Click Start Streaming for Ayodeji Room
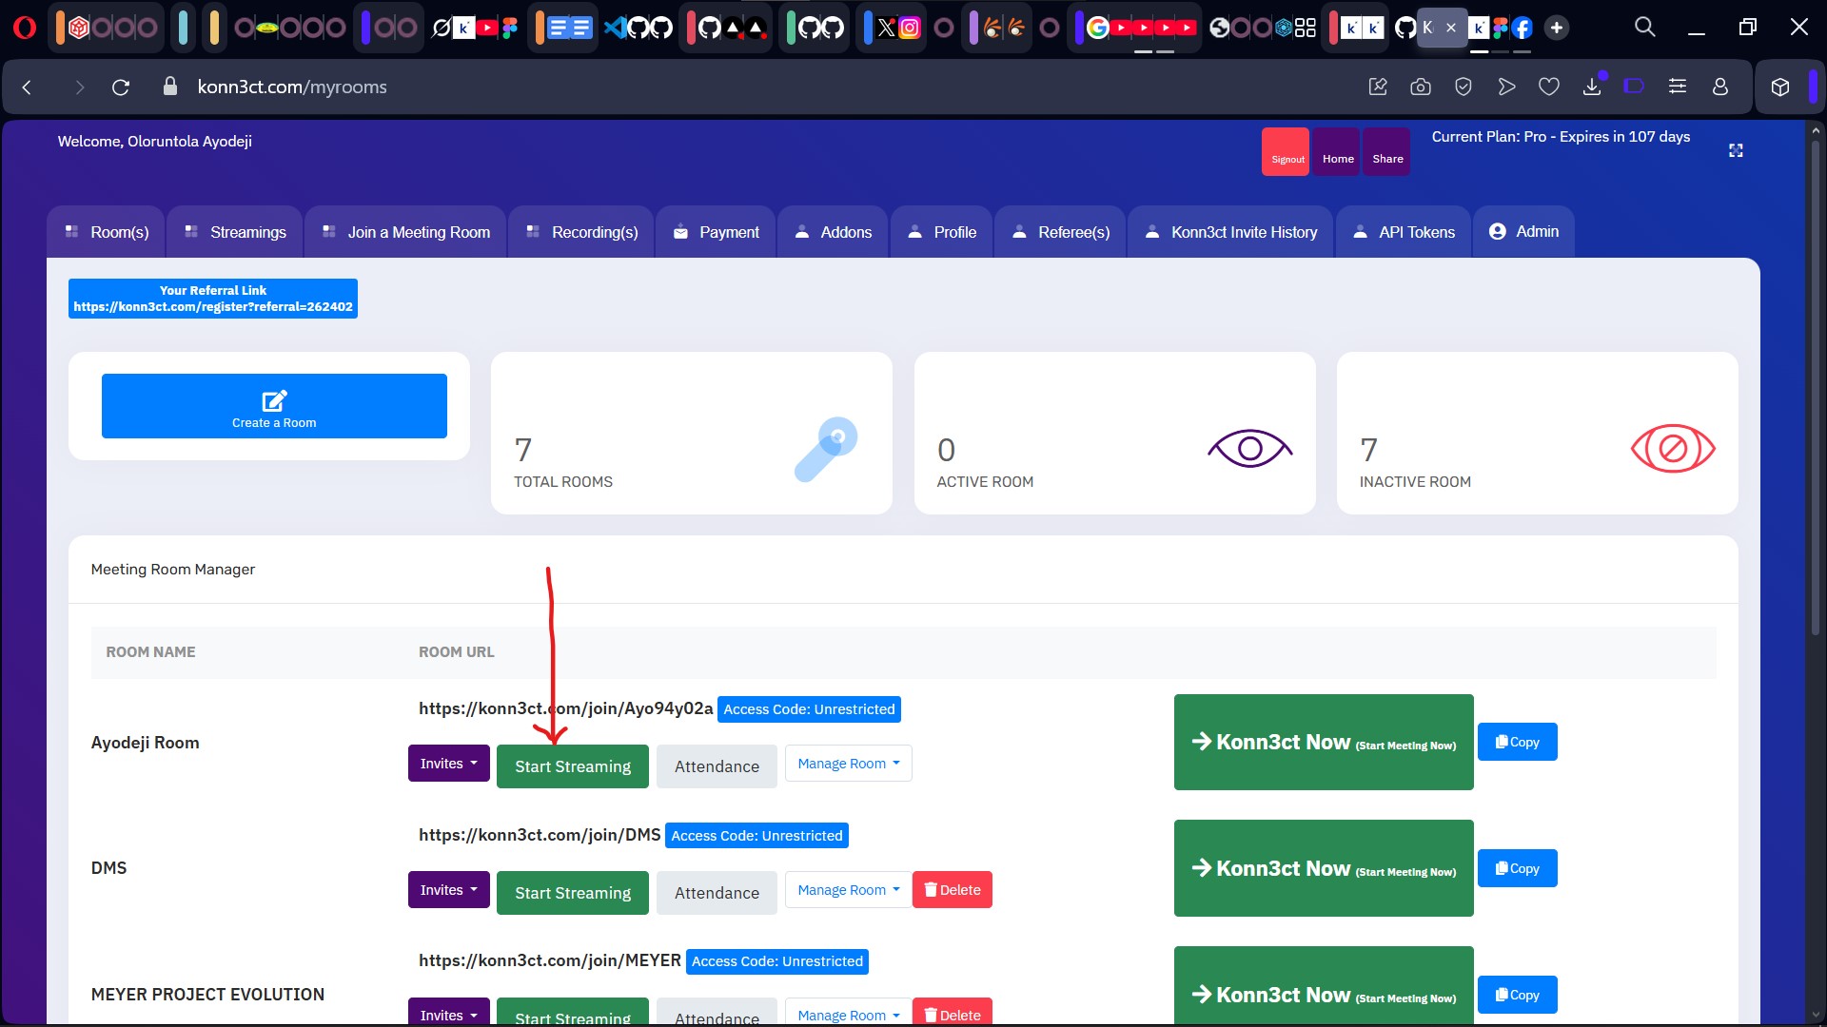 572,766
